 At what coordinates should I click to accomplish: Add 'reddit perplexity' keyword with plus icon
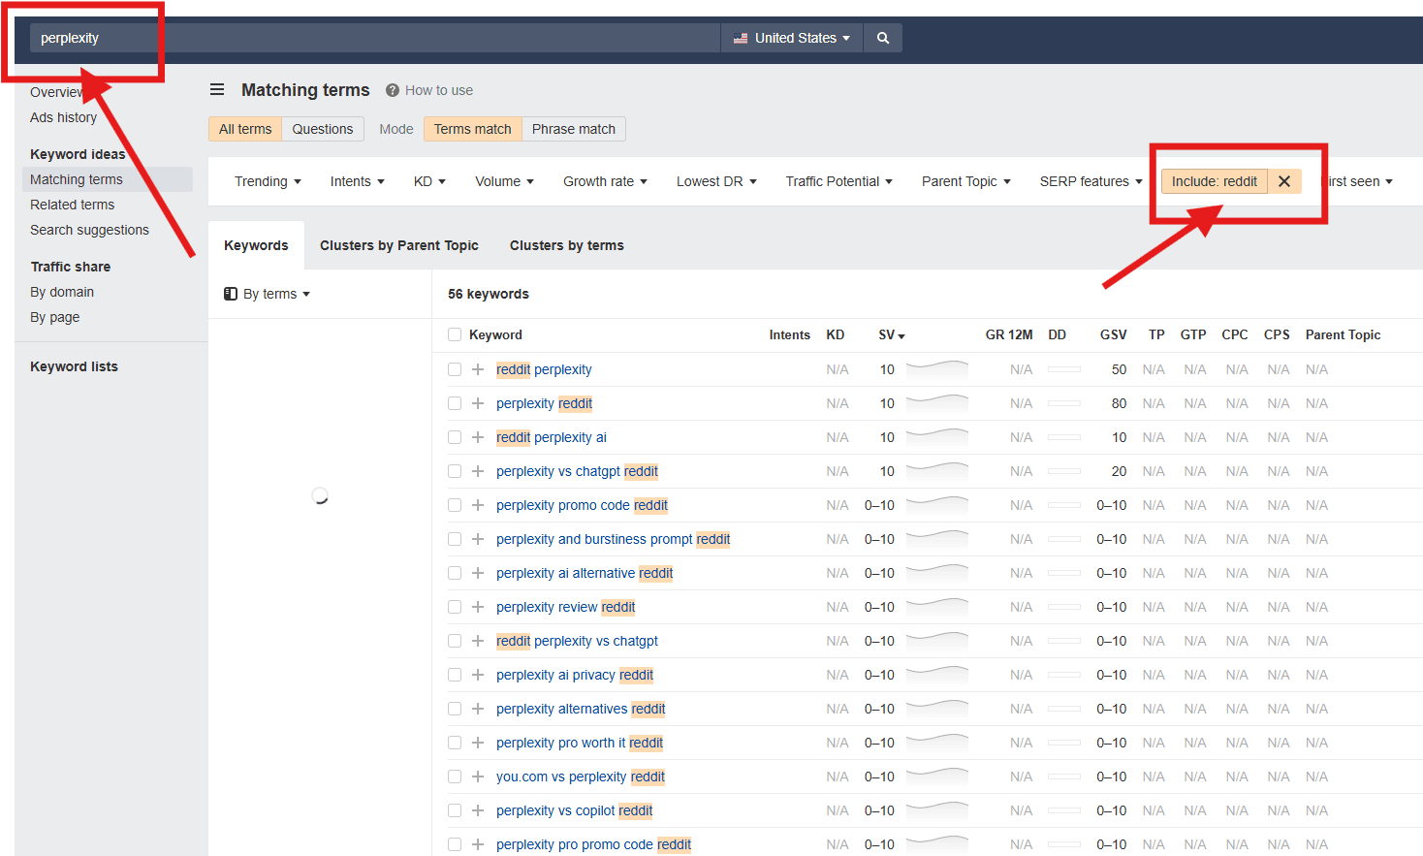(478, 369)
